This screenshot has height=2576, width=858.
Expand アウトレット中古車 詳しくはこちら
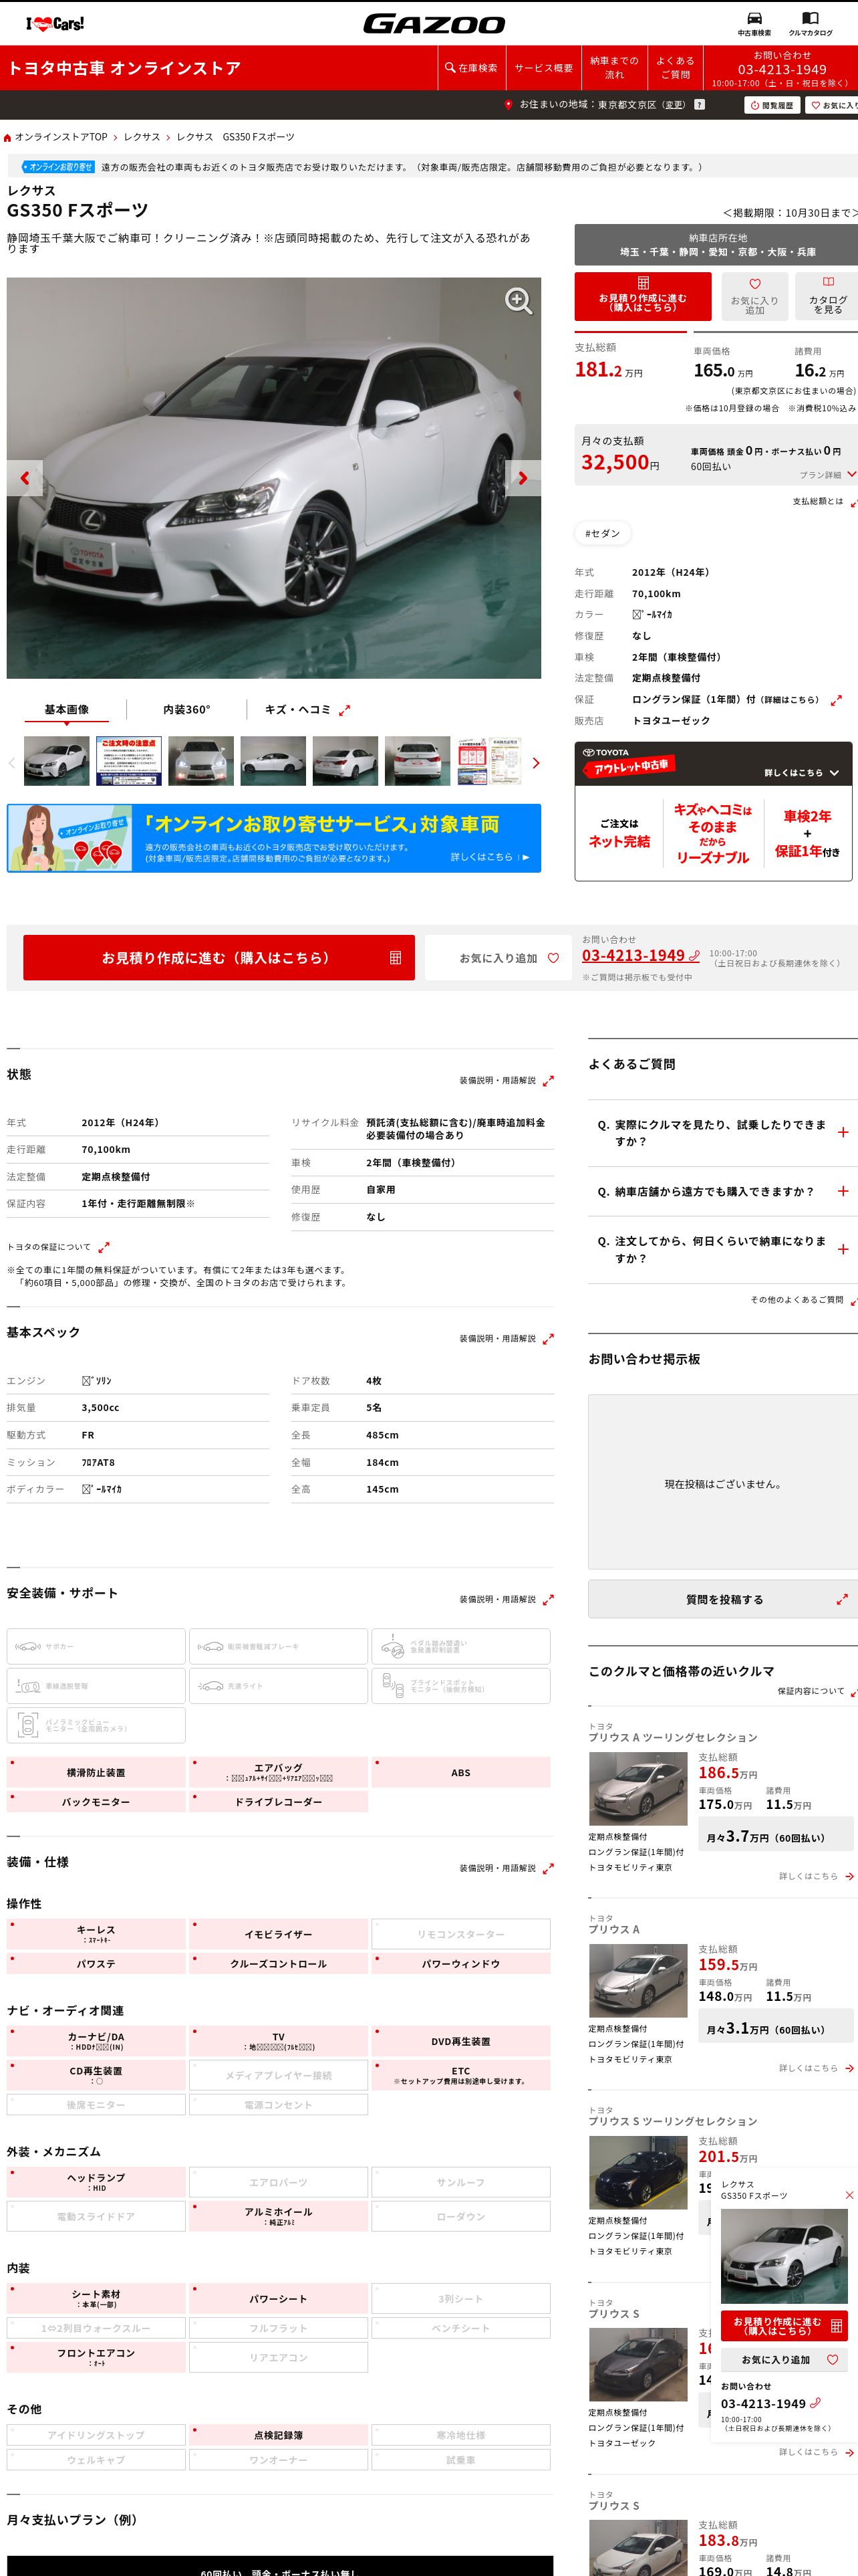tap(801, 773)
